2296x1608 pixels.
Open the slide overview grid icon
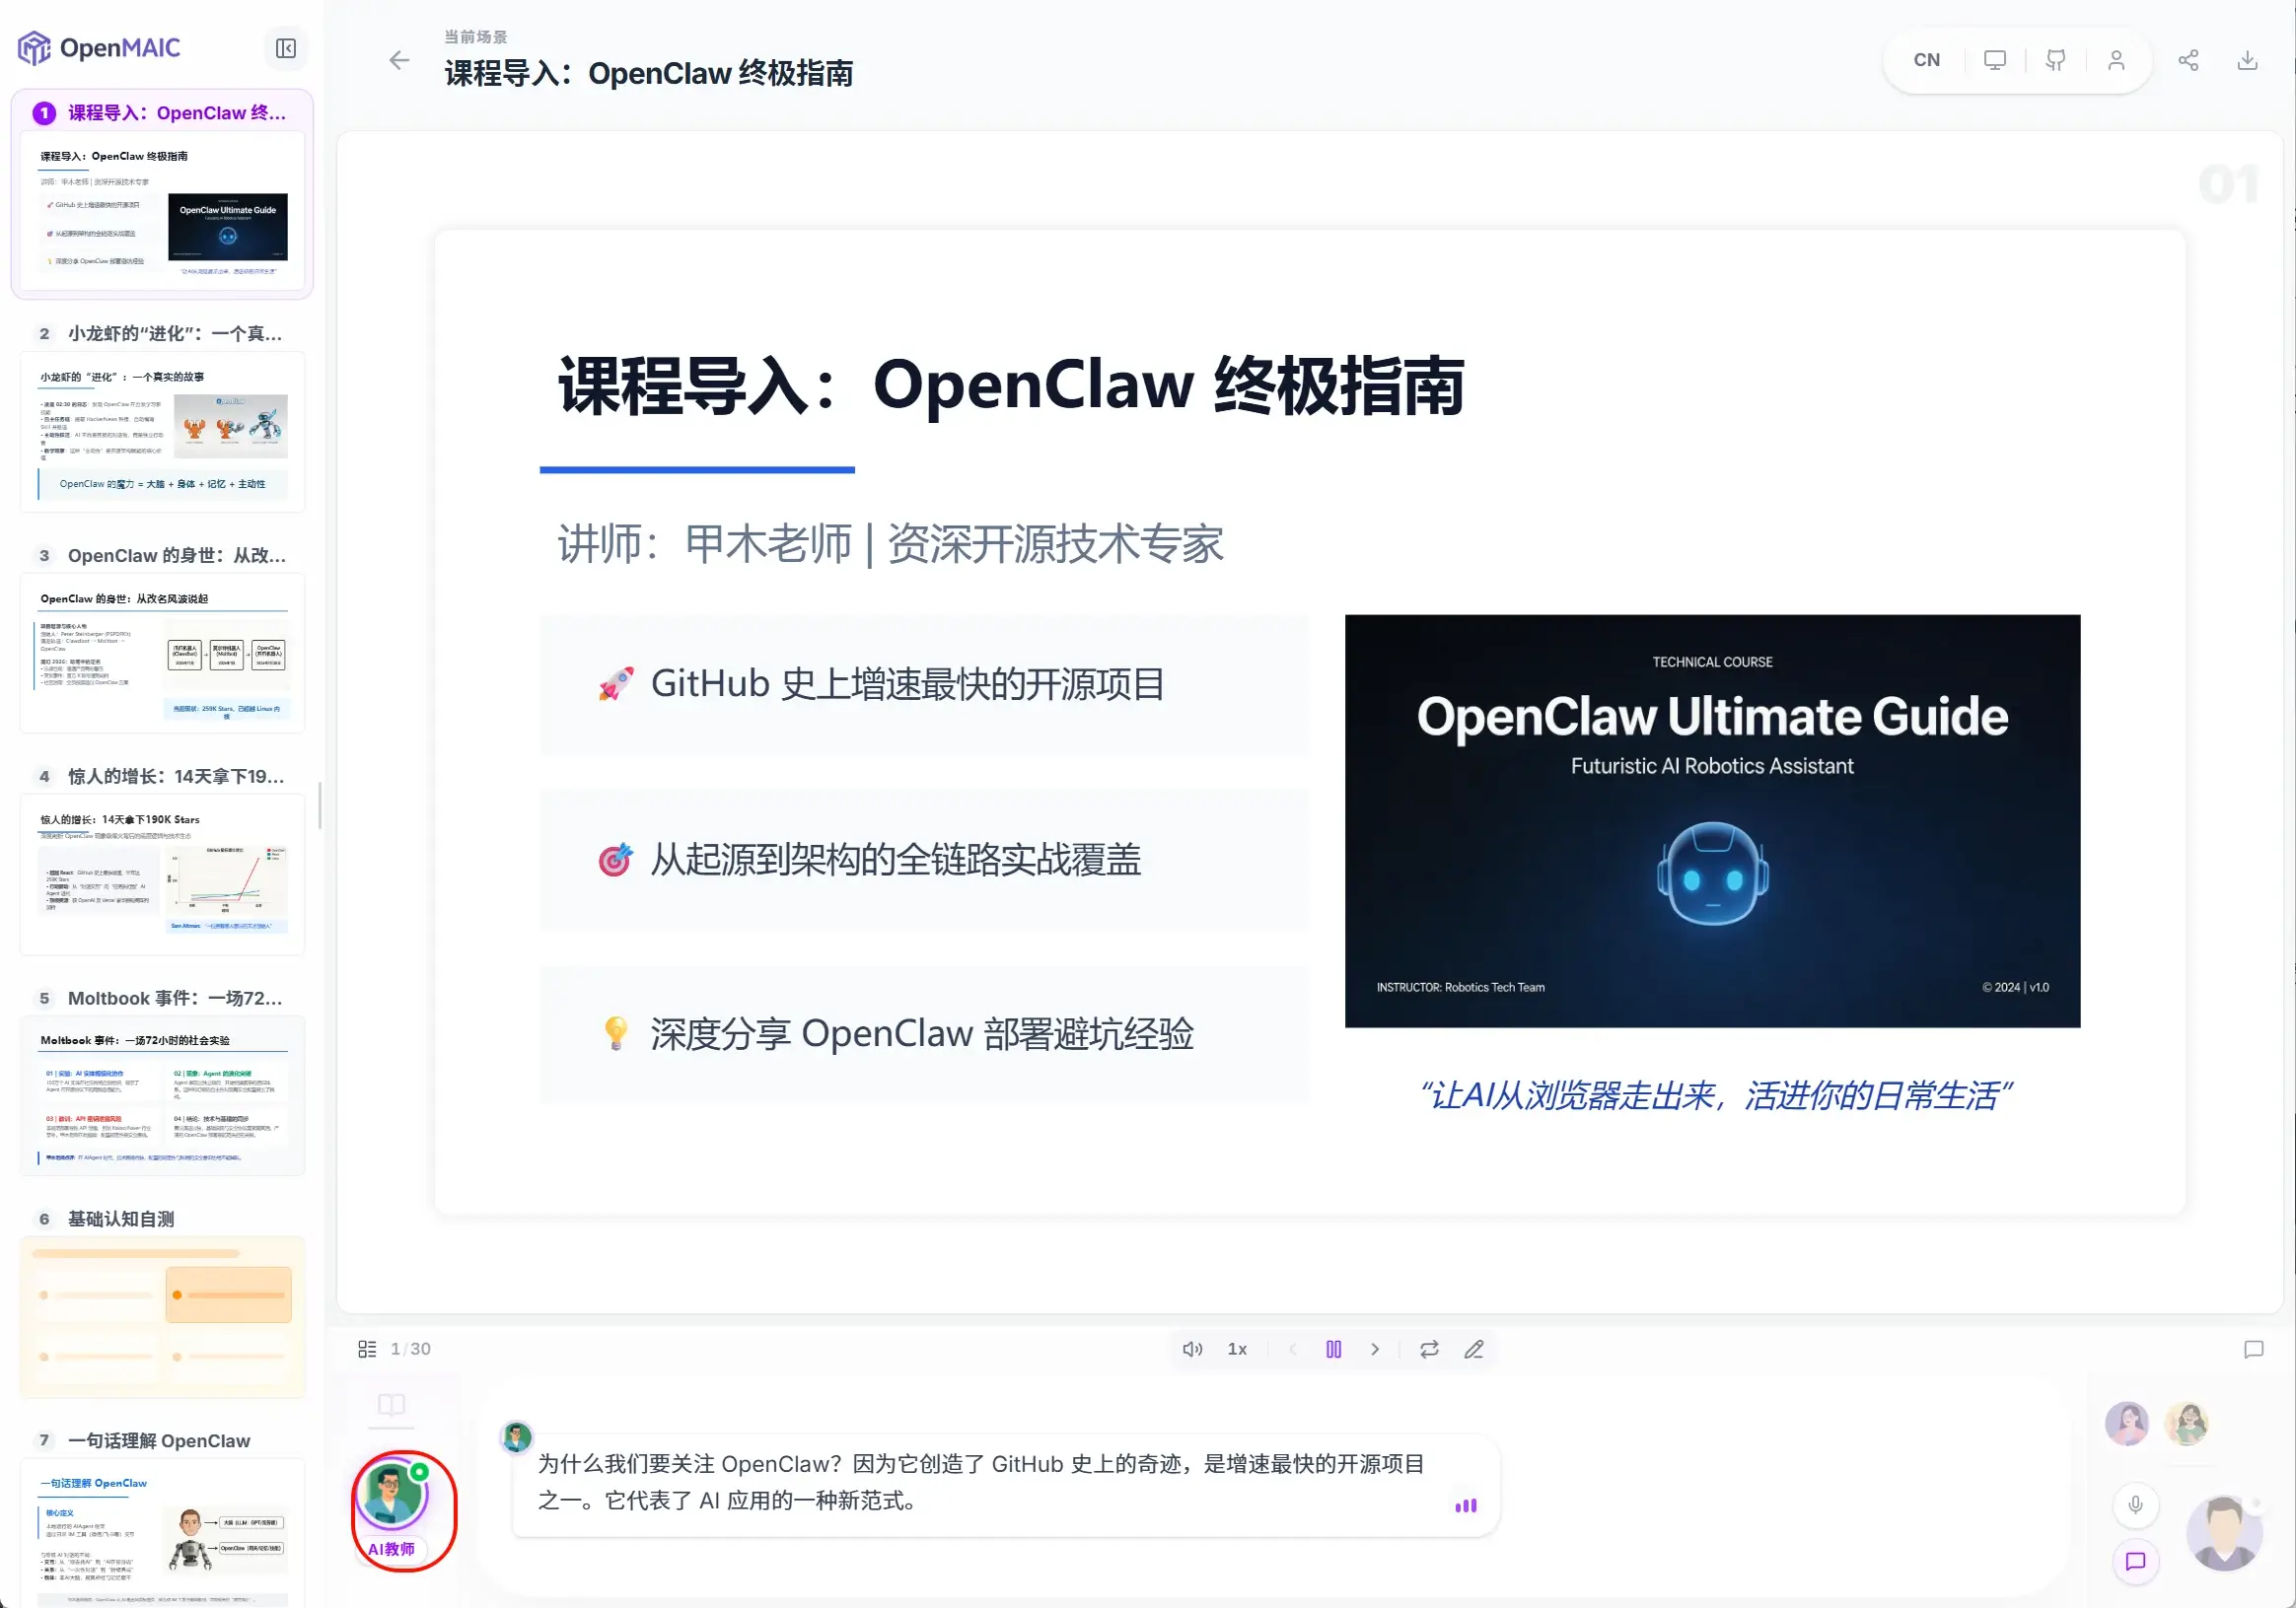point(367,1348)
